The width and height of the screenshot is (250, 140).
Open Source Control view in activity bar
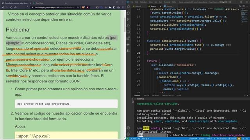point(129,19)
